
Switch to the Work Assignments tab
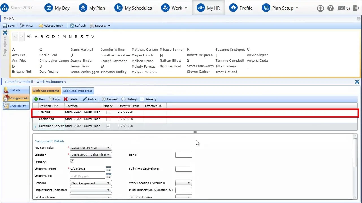click(46, 91)
